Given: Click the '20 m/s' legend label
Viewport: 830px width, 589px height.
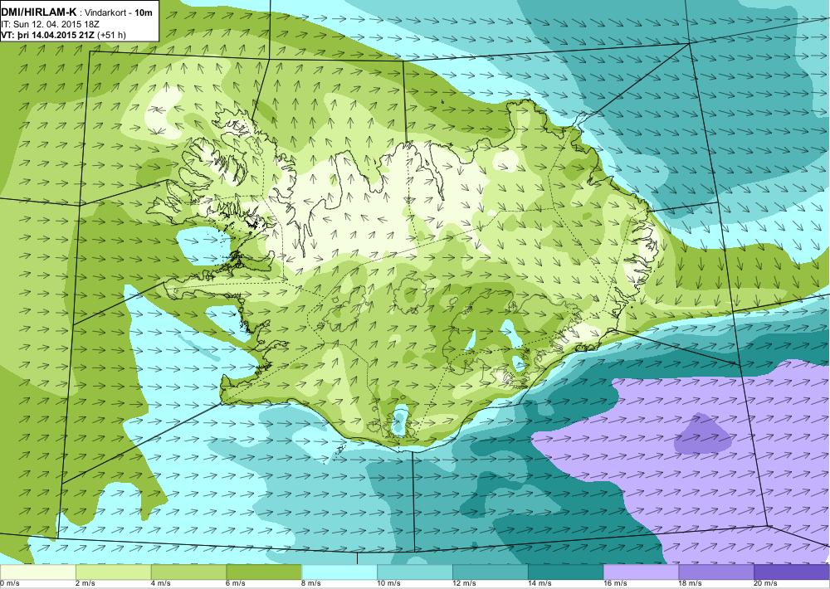Looking at the screenshot, I should click(x=766, y=583).
